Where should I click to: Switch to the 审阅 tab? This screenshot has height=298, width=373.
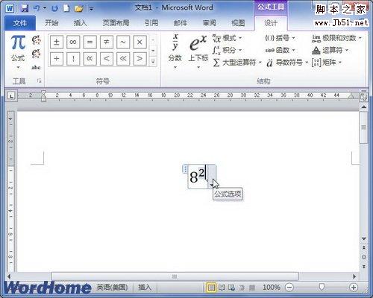209,23
